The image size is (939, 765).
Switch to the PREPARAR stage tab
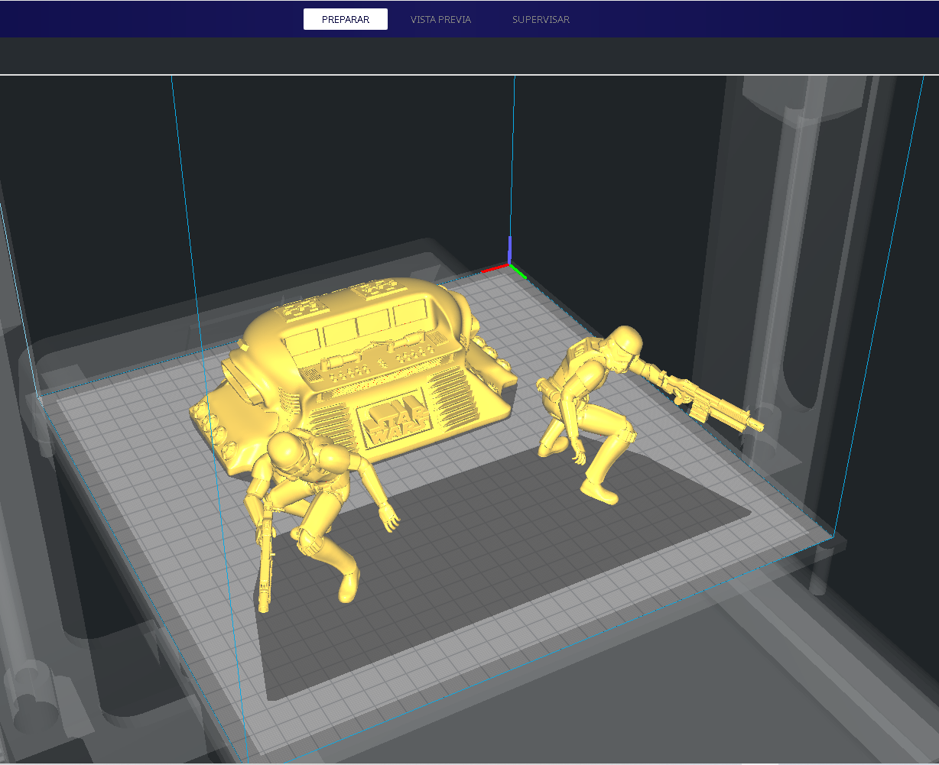345,19
